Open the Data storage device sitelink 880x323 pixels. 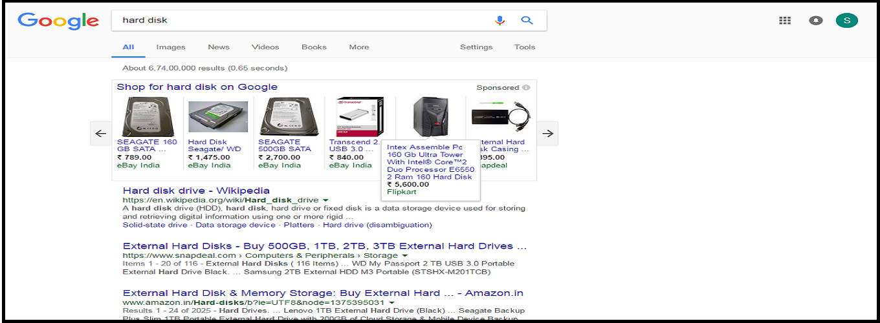pyautogui.click(x=236, y=225)
